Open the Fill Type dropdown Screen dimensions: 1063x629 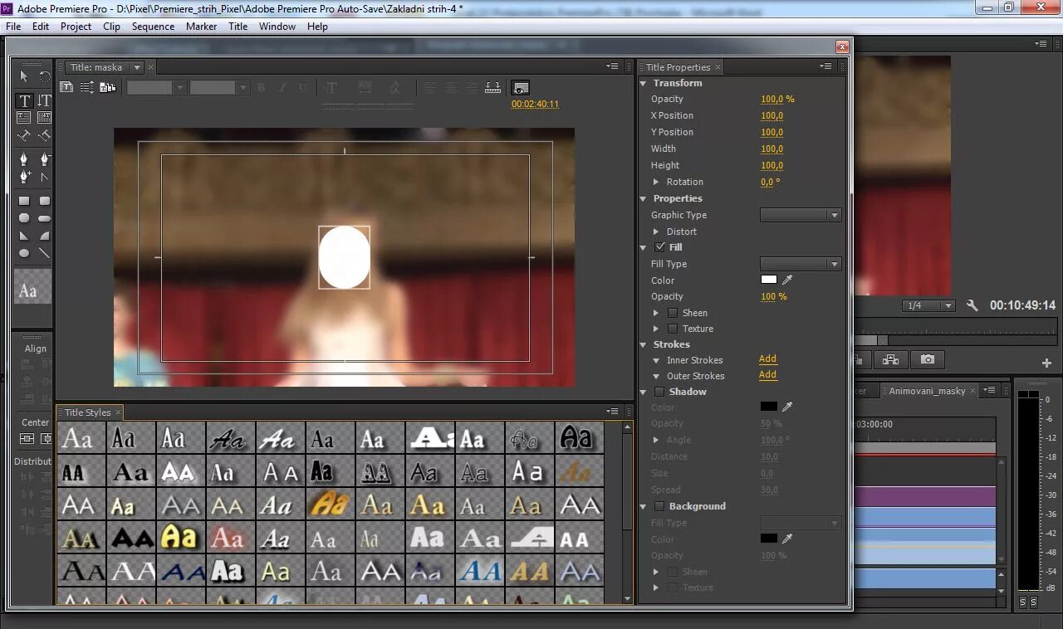[x=801, y=264]
